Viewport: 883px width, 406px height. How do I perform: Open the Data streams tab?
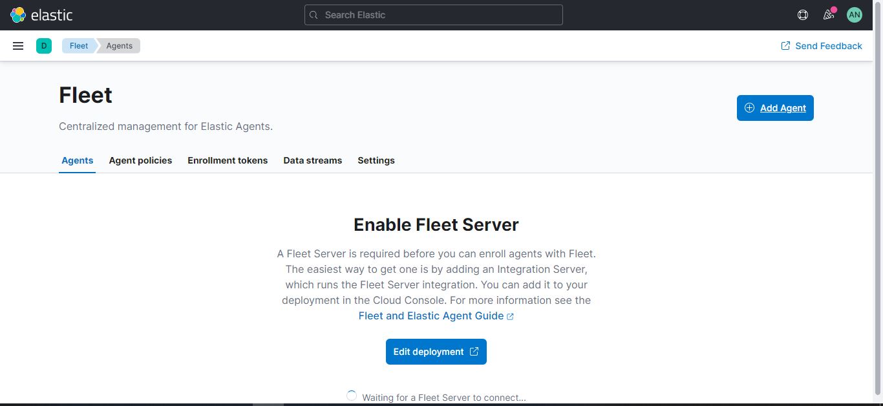313,160
